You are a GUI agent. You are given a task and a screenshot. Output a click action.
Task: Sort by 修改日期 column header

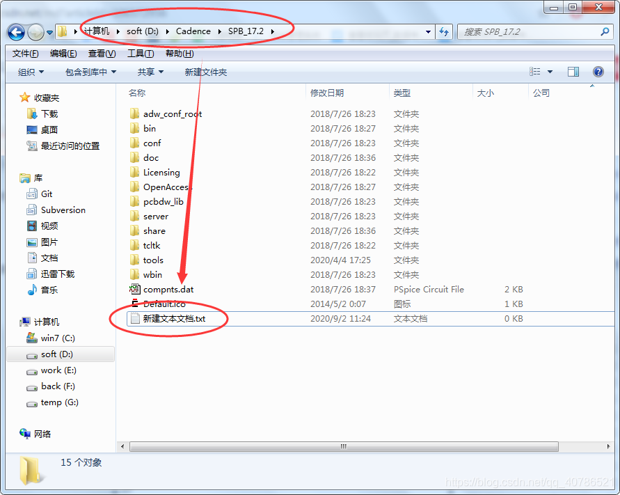[x=326, y=93]
